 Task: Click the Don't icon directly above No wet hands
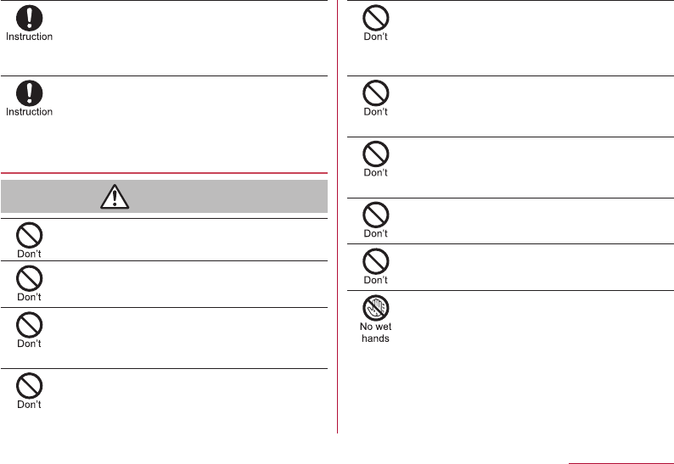click(376, 261)
